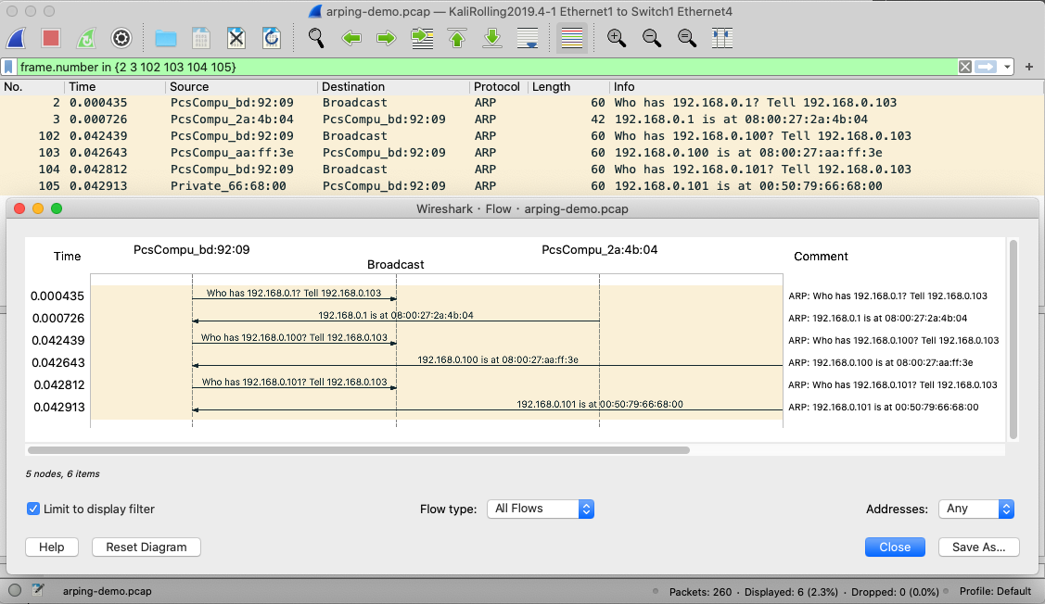
Task: Click the Reset Diagram button
Action: [x=147, y=547]
